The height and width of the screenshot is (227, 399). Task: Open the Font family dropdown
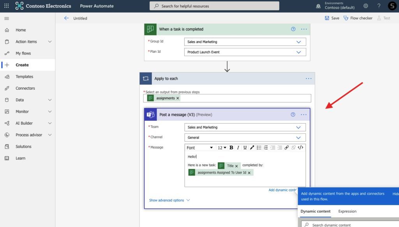[x=200, y=148]
